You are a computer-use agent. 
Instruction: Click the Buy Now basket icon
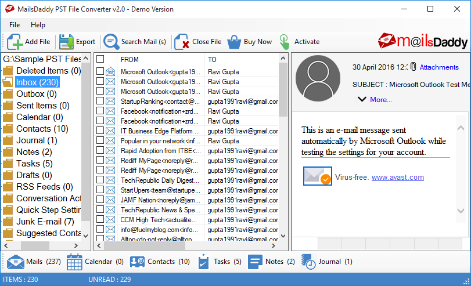(234, 42)
